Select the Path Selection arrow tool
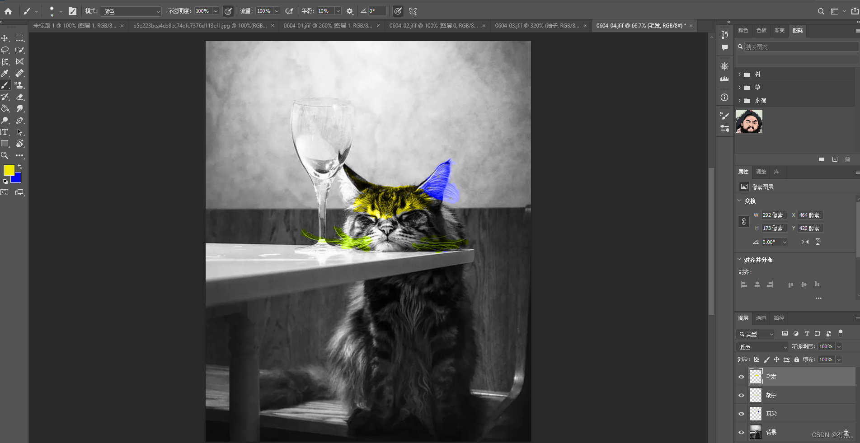This screenshot has height=443, width=860. point(19,132)
